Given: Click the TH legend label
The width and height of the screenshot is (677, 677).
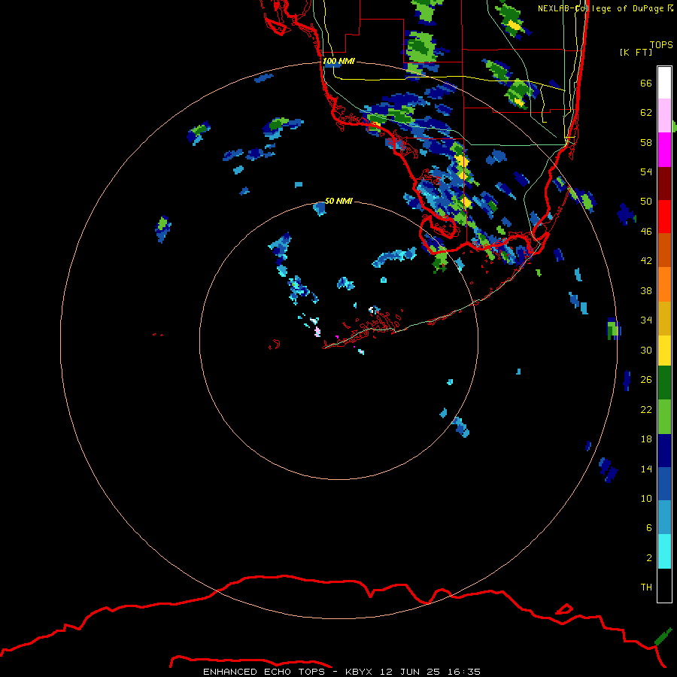Looking at the screenshot, I should click(x=646, y=587).
